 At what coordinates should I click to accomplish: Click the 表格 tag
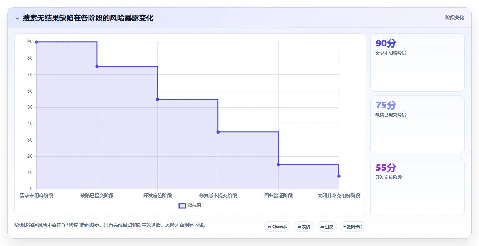(x=303, y=227)
